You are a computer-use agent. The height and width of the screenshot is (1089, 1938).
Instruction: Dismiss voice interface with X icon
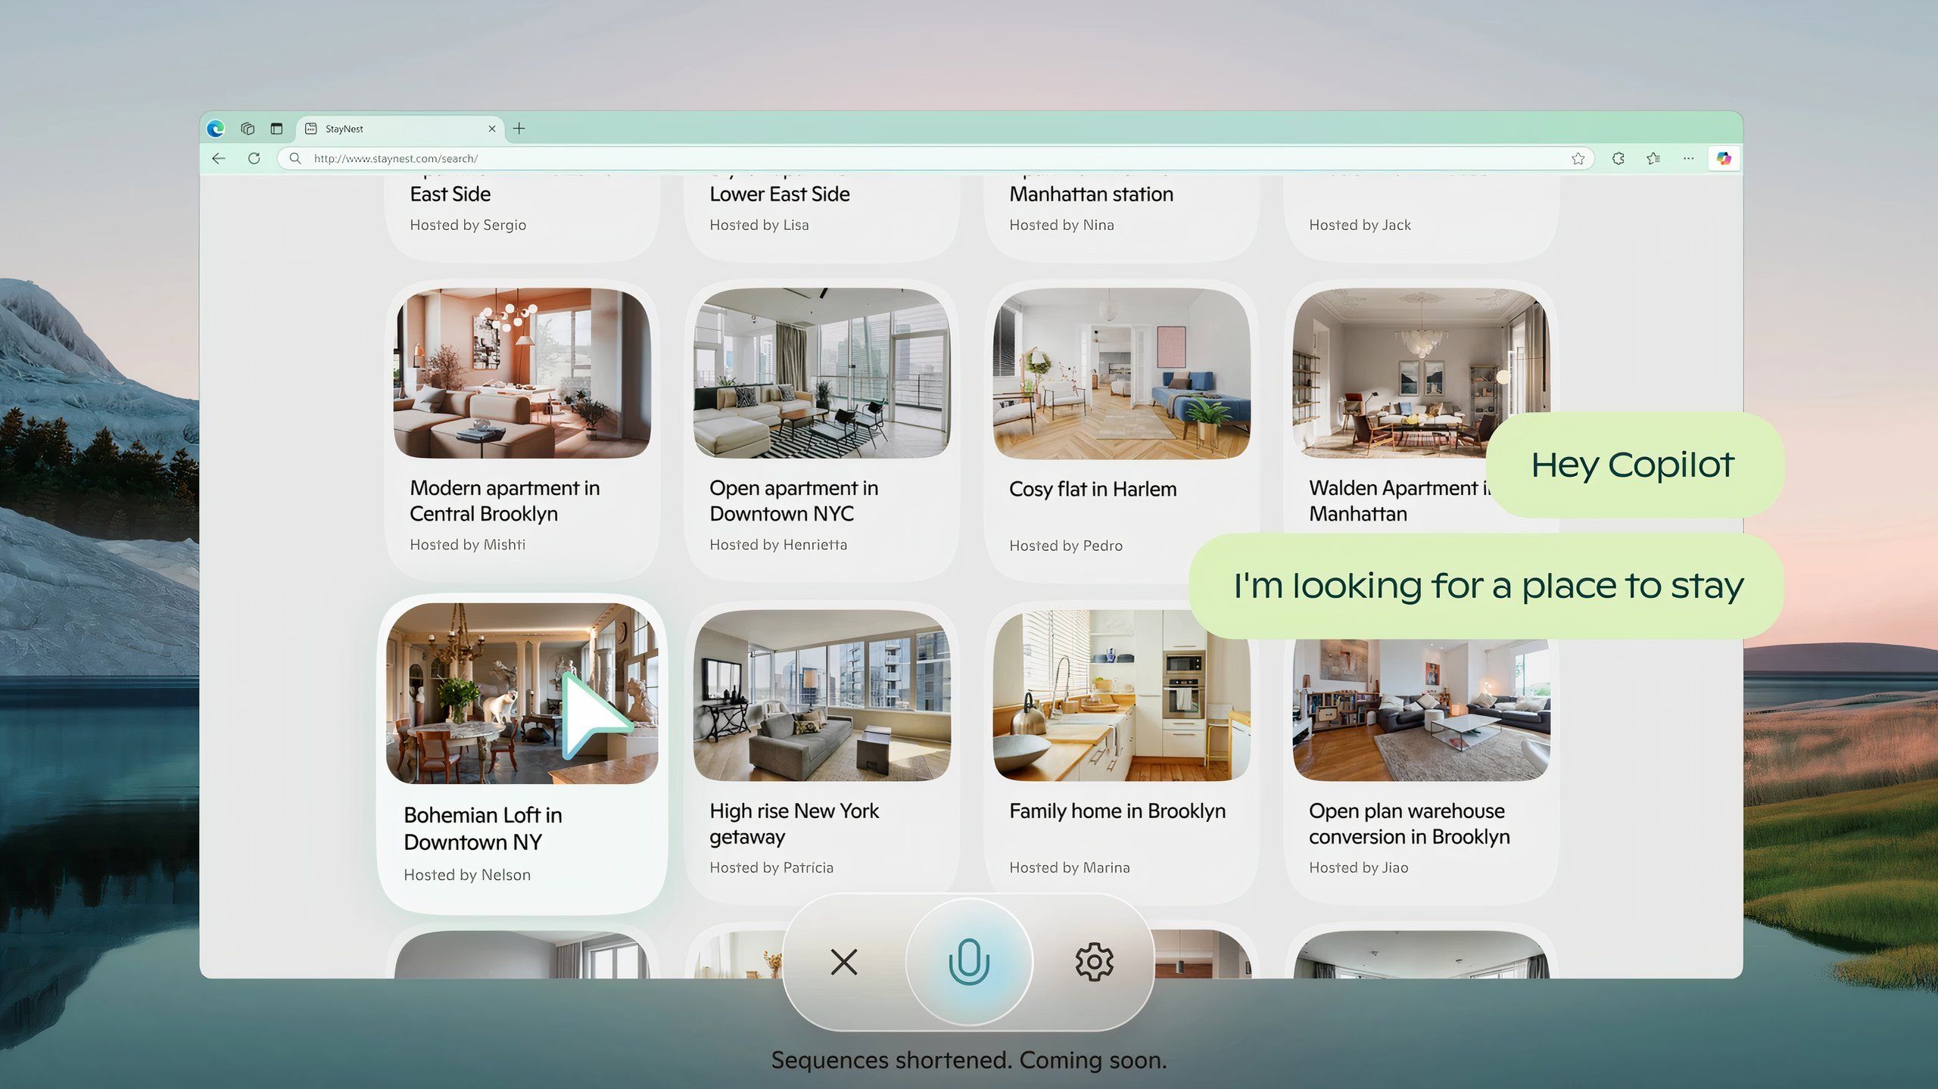pyautogui.click(x=844, y=961)
